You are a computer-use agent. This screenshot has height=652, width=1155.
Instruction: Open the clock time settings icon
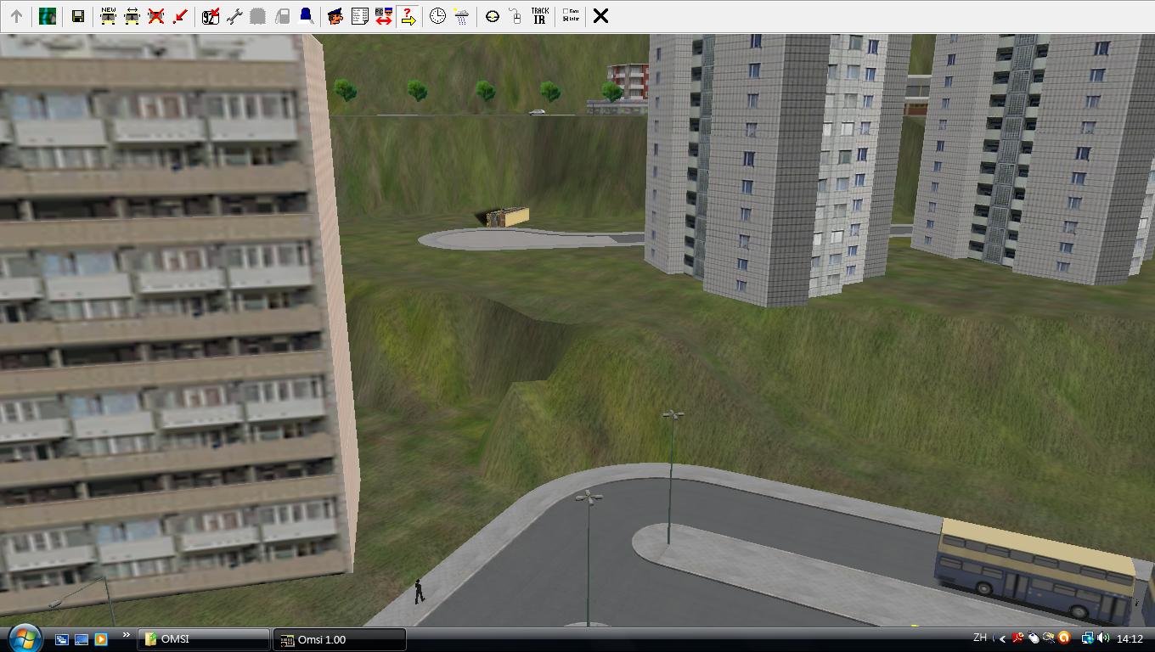(x=437, y=16)
